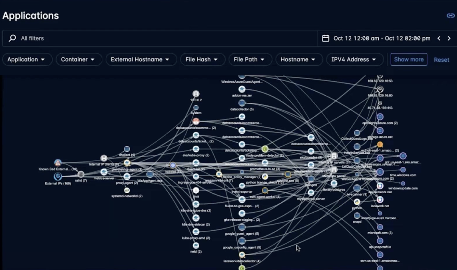457x270 pixels.
Task: Select the proxy-agent (2) node
Action: click(x=127, y=176)
